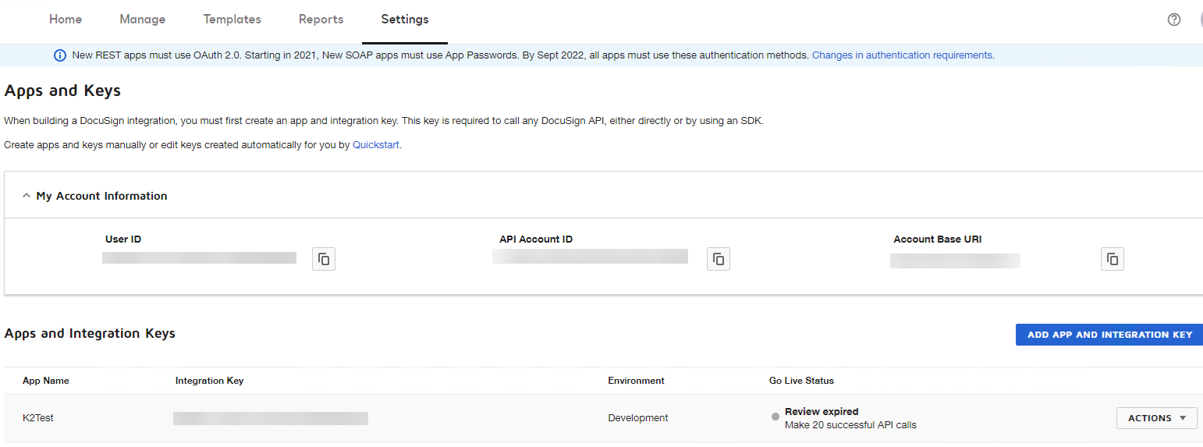
Task: Click the Go Live Status column header
Action: tap(801, 381)
